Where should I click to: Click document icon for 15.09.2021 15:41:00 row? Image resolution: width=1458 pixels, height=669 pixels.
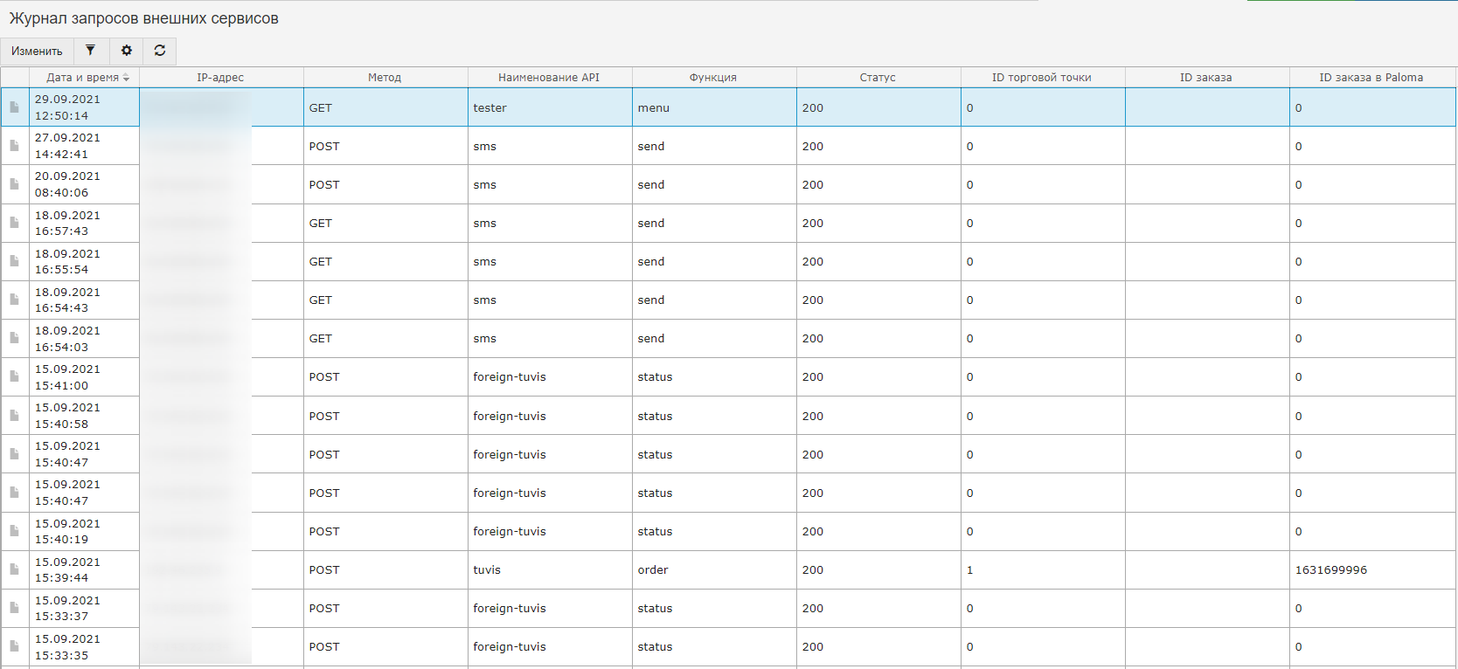click(15, 376)
